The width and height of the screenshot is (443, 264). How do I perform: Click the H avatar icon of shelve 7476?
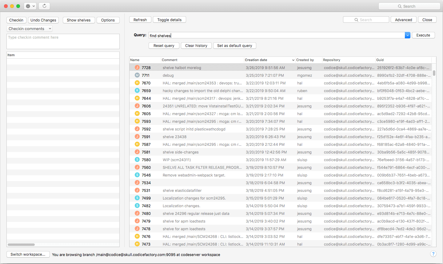pyautogui.click(x=137, y=236)
